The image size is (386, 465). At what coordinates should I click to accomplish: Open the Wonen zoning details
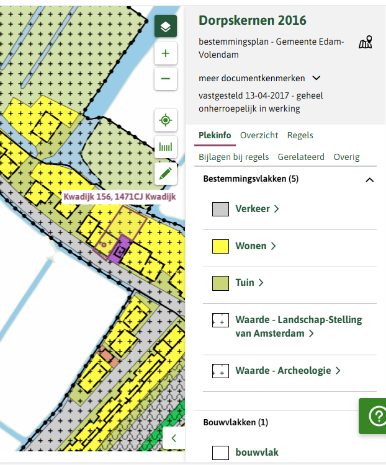[255, 246]
